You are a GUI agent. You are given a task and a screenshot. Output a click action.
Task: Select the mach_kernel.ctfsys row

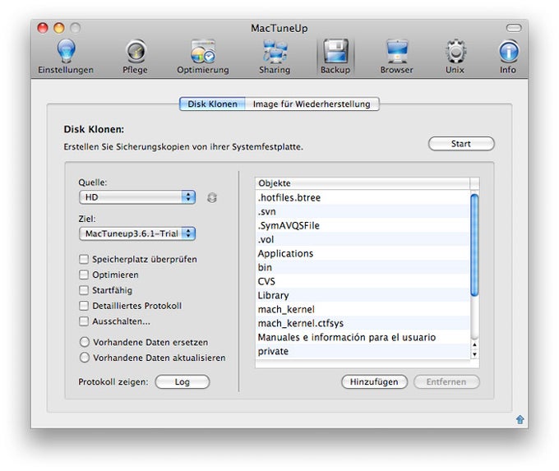[x=363, y=323]
